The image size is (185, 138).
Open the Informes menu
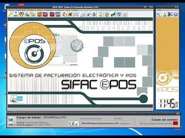pos(40,10)
